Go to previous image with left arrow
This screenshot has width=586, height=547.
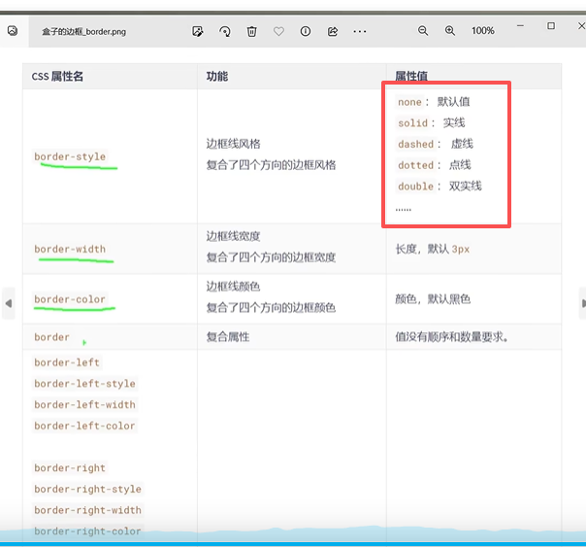point(9,303)
